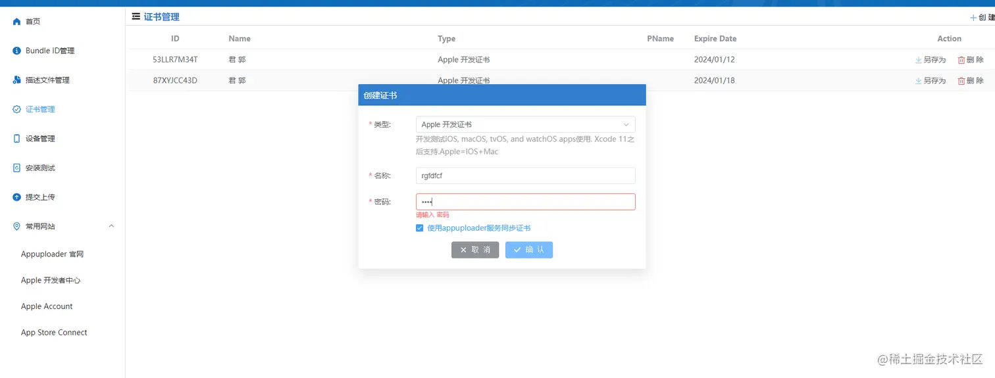The image size is (995, 378).
Task: Click the 证书管理 checkmark icon
Action: tap(17, 109)
